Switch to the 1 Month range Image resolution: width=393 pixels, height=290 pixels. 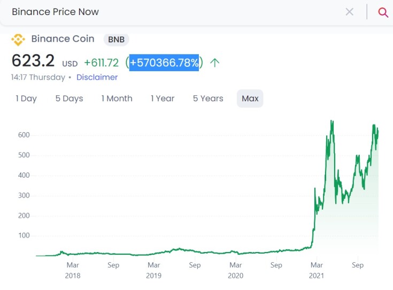pos(117,98)
